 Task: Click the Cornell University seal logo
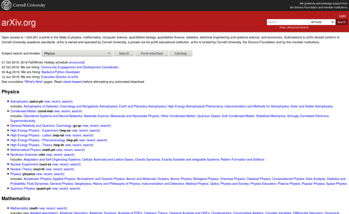(6, 5)
